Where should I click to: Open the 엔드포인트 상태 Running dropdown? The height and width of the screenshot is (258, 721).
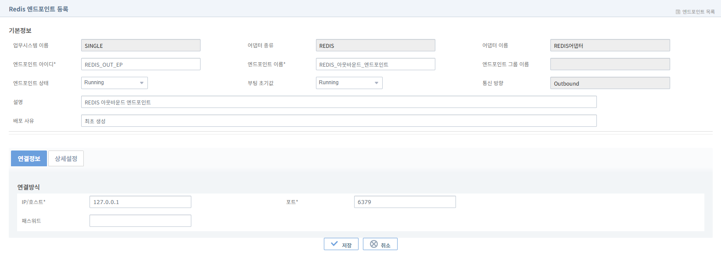point(115,83)
